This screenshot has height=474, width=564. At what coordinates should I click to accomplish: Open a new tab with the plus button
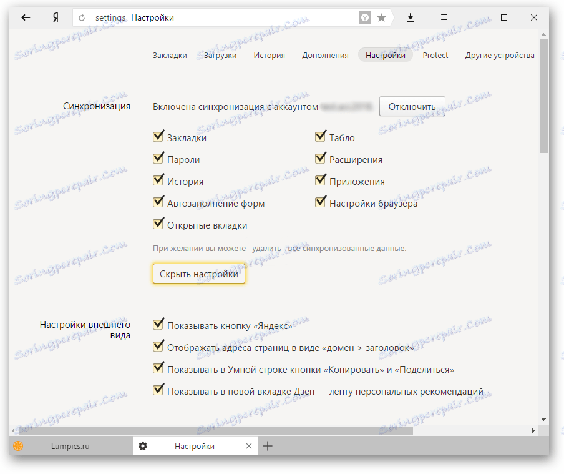[x=268, y=446]
